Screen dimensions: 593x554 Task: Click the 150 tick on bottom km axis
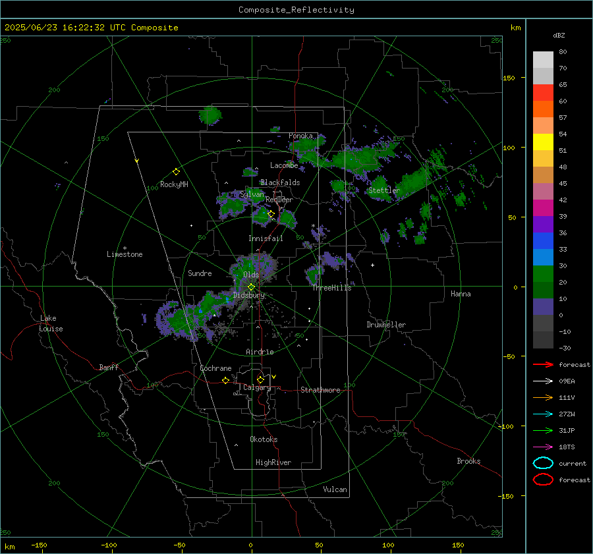(458, 545)
